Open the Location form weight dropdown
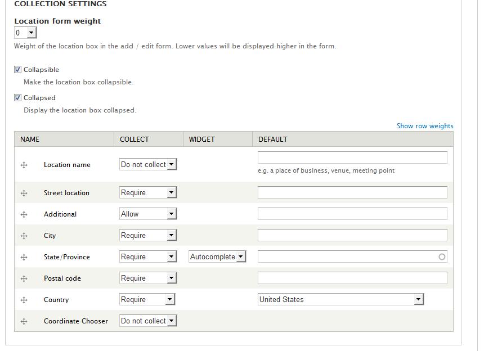This screenshot has height=351, width=484. [25, 33]
